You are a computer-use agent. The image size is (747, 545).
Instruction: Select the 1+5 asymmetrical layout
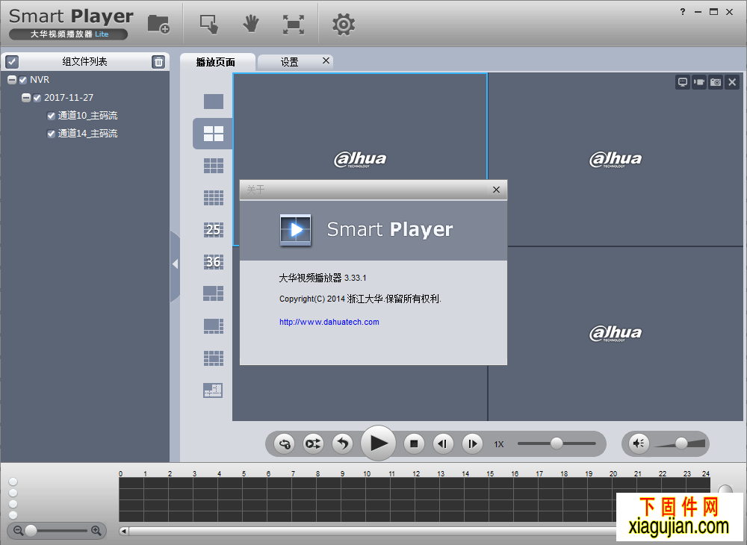[214, 293]
